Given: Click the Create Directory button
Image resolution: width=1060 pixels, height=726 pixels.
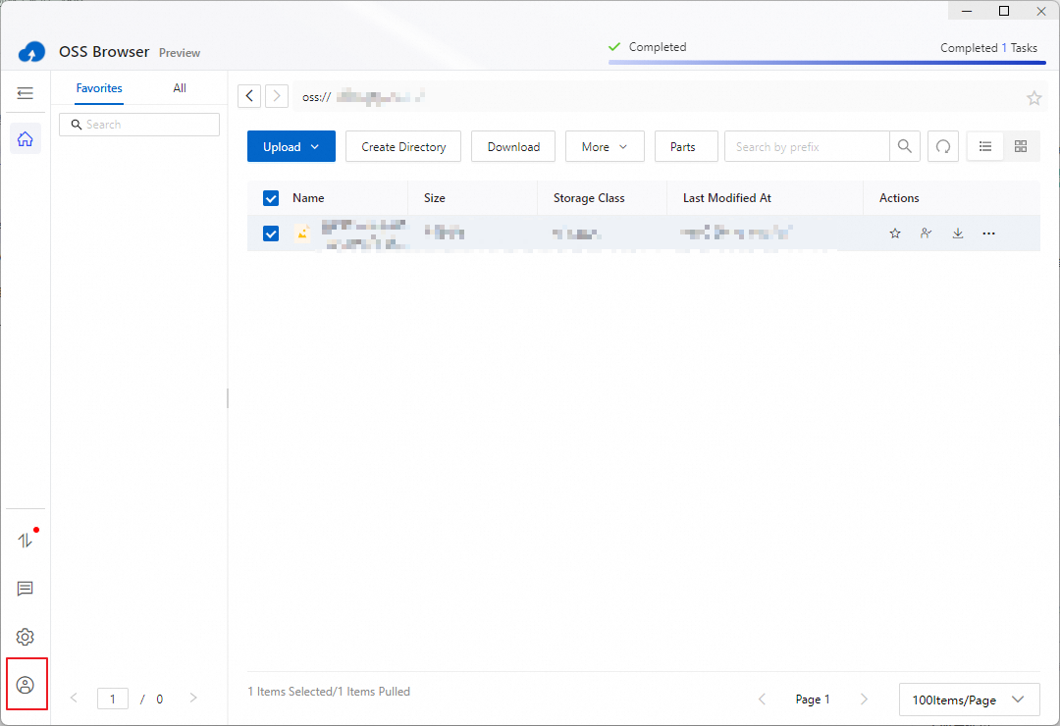Looking at the screenshot, I should [x=403, y=146].
